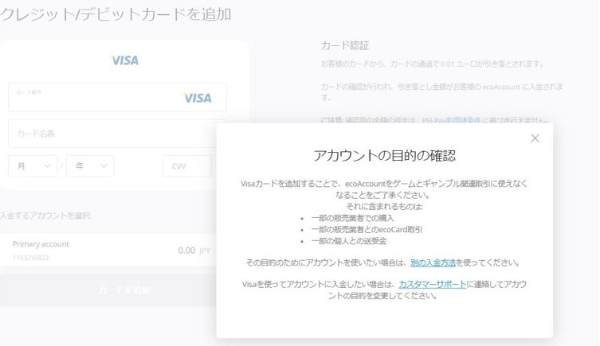The image size is (600, 346).
Task: Click the account number 1103216823
Action: pyautogui.click(x=30, y=258)
